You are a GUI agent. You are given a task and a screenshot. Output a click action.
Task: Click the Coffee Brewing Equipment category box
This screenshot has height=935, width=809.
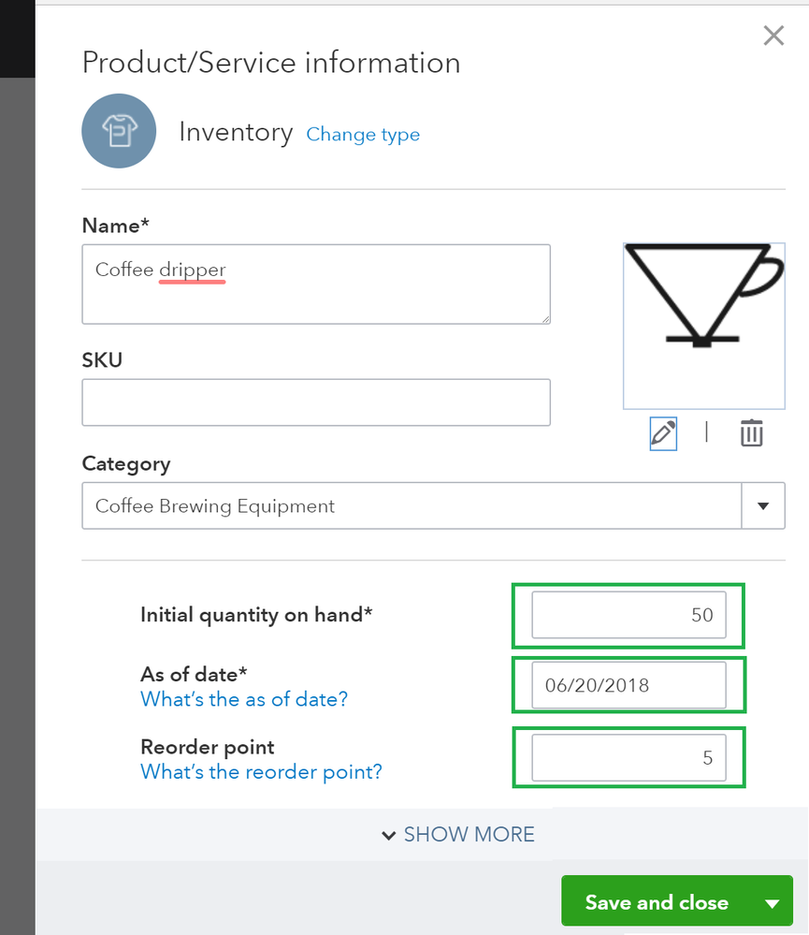point(412,506)
